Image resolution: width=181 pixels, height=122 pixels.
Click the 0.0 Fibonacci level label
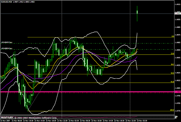click(173, 36)
